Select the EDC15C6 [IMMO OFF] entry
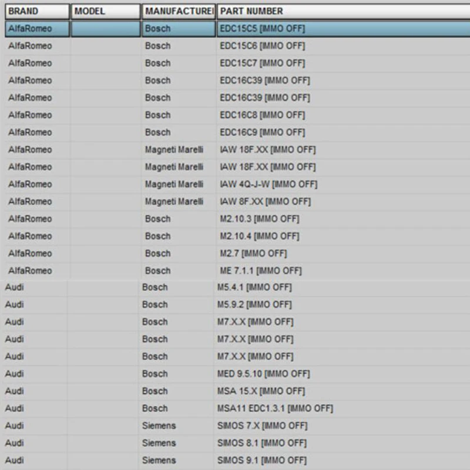This screenshot has width=470, height=470. [262, 46]
